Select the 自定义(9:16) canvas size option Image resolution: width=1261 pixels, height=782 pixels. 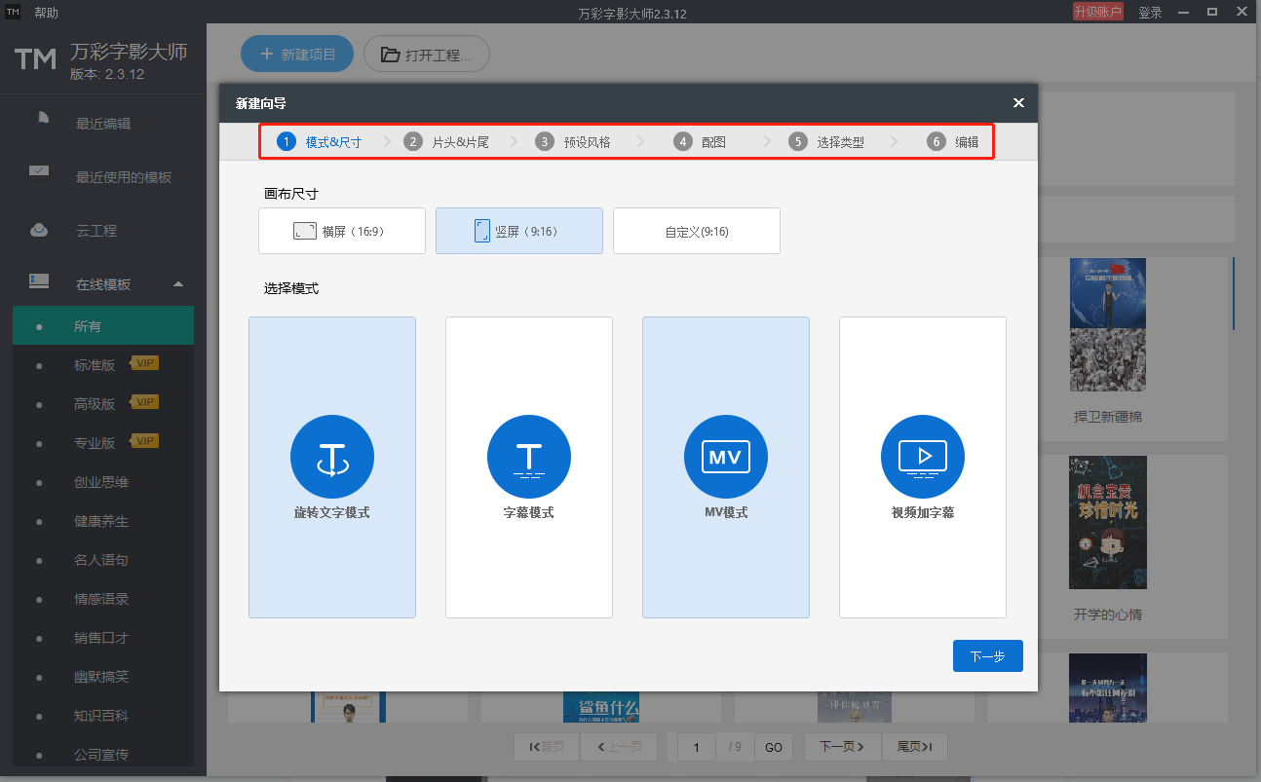pyautogui.click(x=697, y=231)
